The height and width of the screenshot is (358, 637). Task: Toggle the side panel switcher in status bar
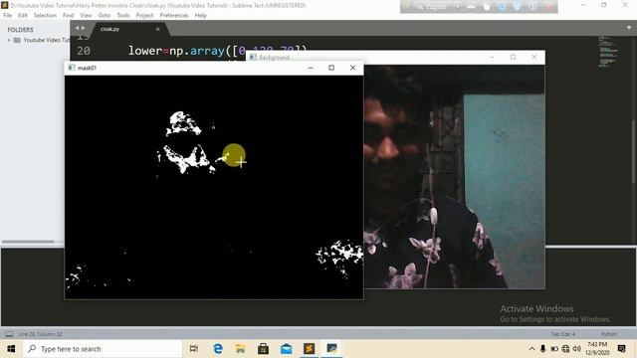tap(9, 334)
